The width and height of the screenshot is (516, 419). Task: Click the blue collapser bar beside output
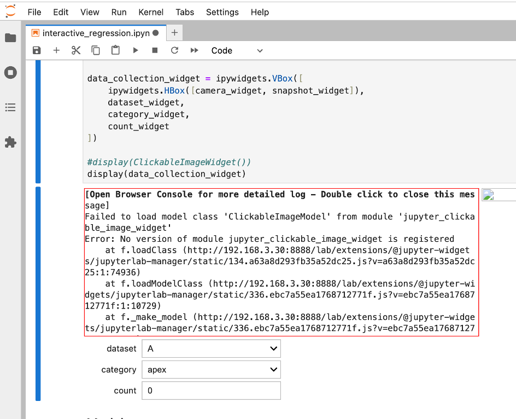coord(38,294)
